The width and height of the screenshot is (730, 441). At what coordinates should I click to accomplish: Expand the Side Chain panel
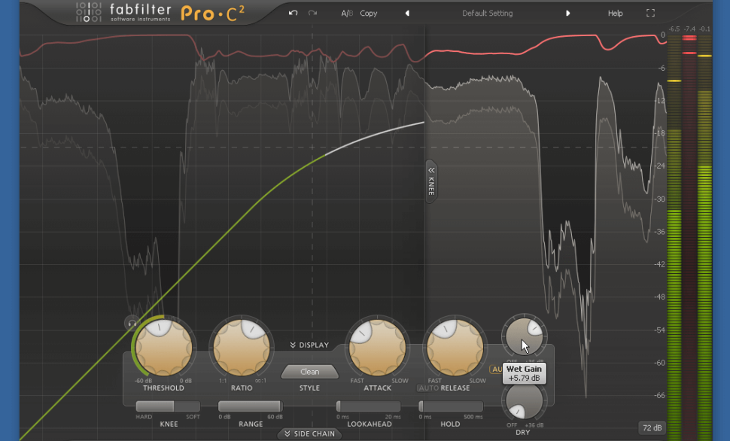(x=309, y=434)
